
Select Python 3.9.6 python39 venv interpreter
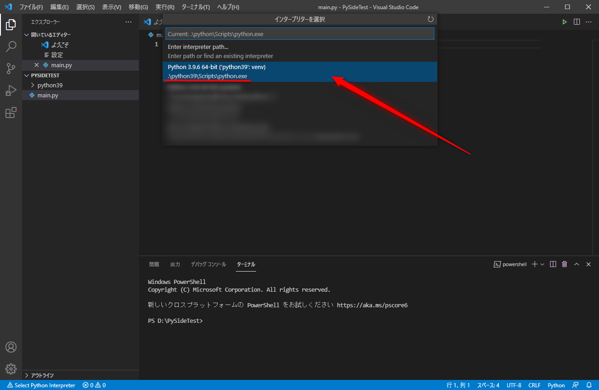(300, 72)
